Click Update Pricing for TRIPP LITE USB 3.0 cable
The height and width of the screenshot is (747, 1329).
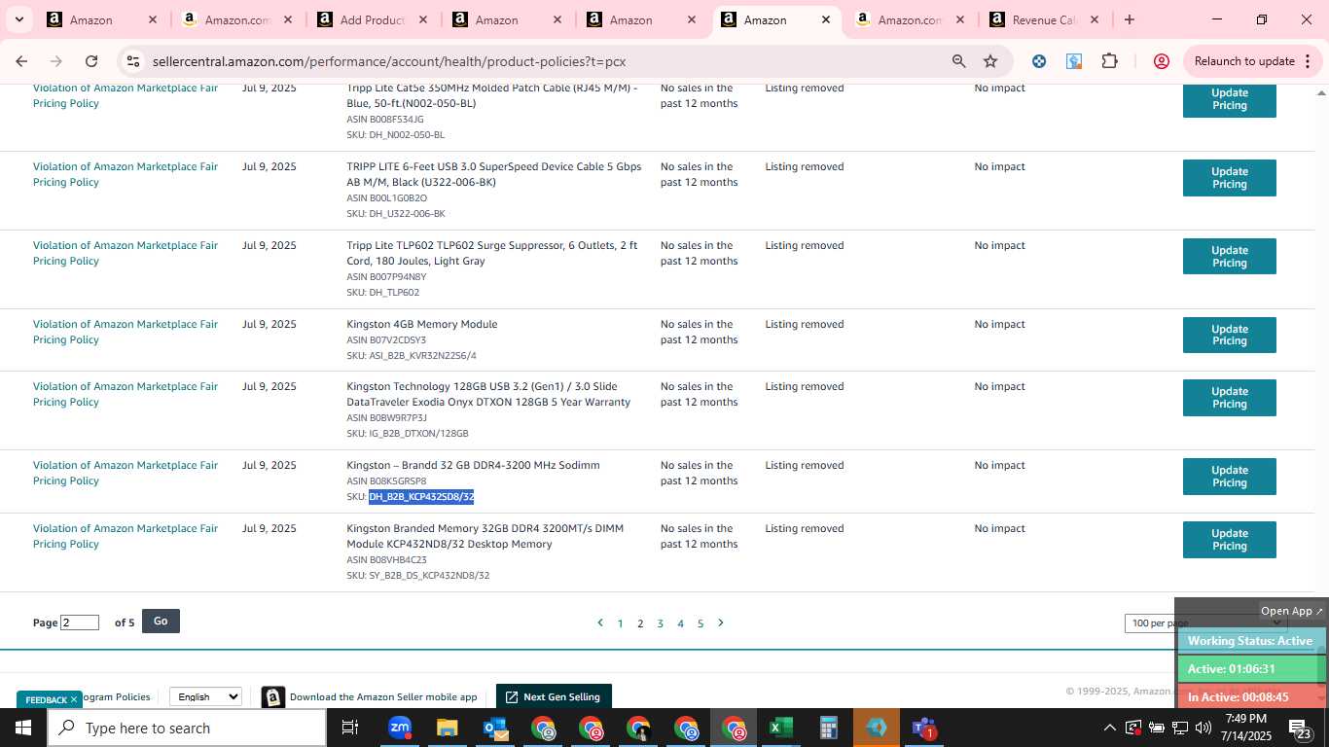tap(1229, 177)
